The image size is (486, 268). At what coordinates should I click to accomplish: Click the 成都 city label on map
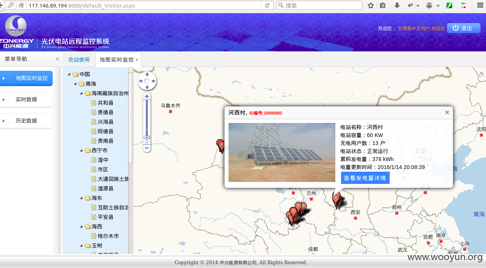[313, 249]
